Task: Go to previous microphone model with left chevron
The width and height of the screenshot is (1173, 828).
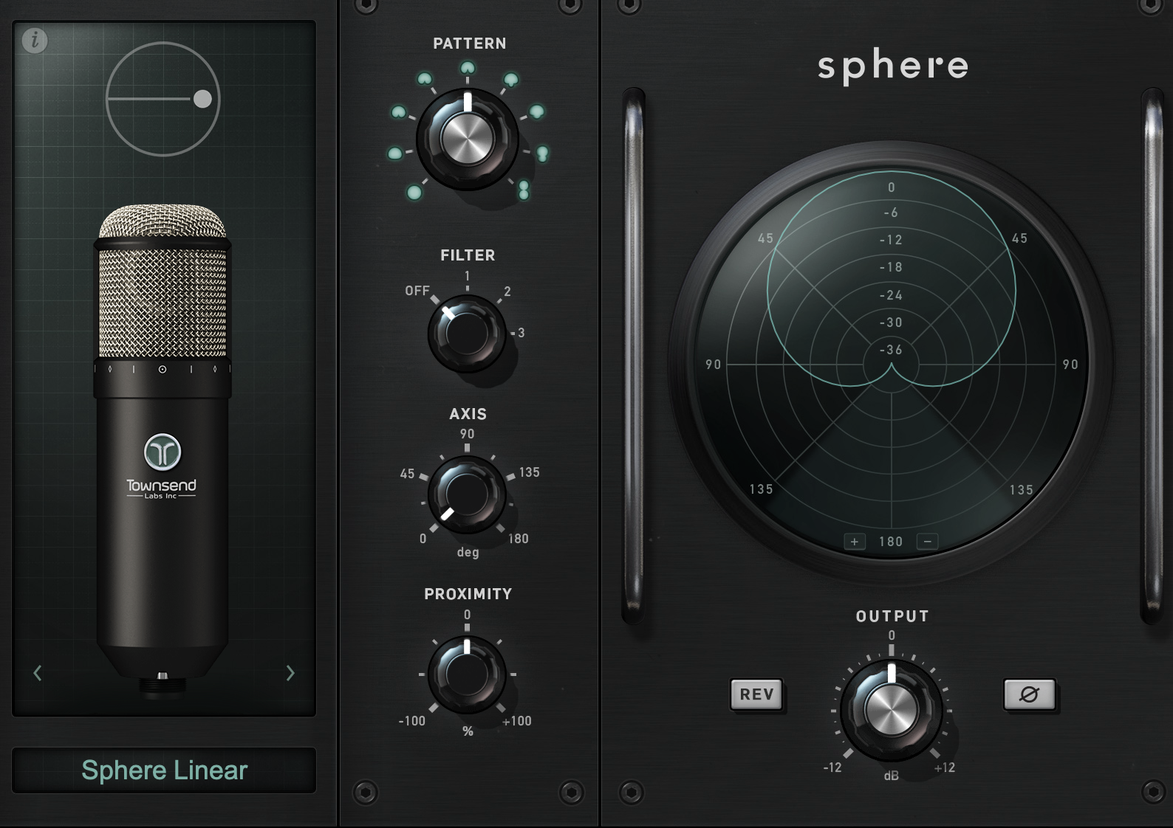Action: pyautogui.click(x=38, y=672)
